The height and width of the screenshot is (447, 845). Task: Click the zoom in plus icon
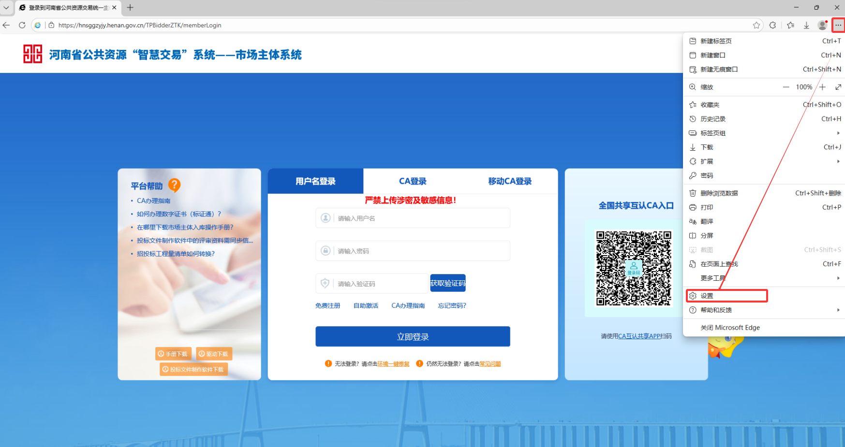(x=822, y=87)
